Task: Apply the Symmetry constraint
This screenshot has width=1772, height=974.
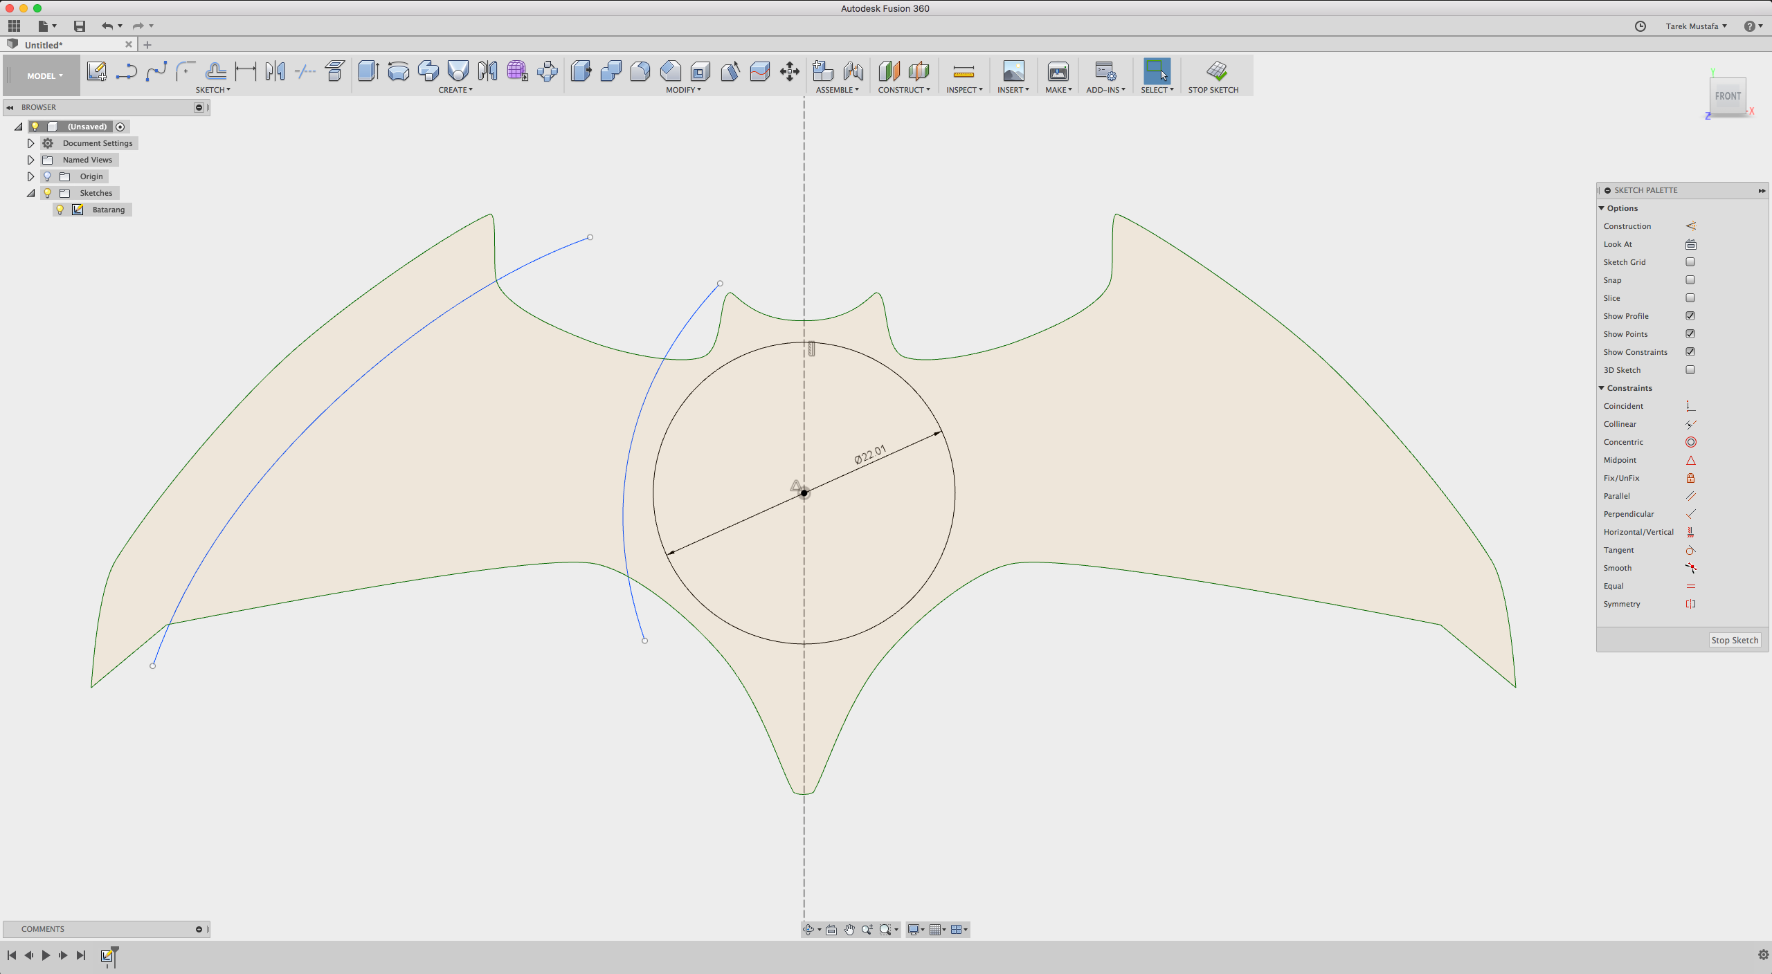Action: [1690, 604]
